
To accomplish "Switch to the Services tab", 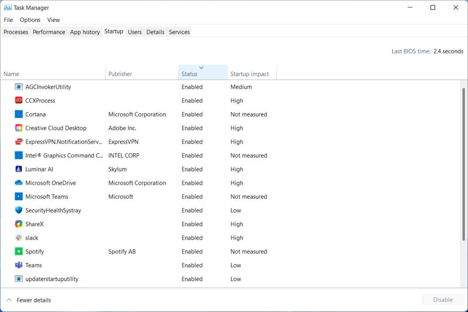I will tap(179, 32).
